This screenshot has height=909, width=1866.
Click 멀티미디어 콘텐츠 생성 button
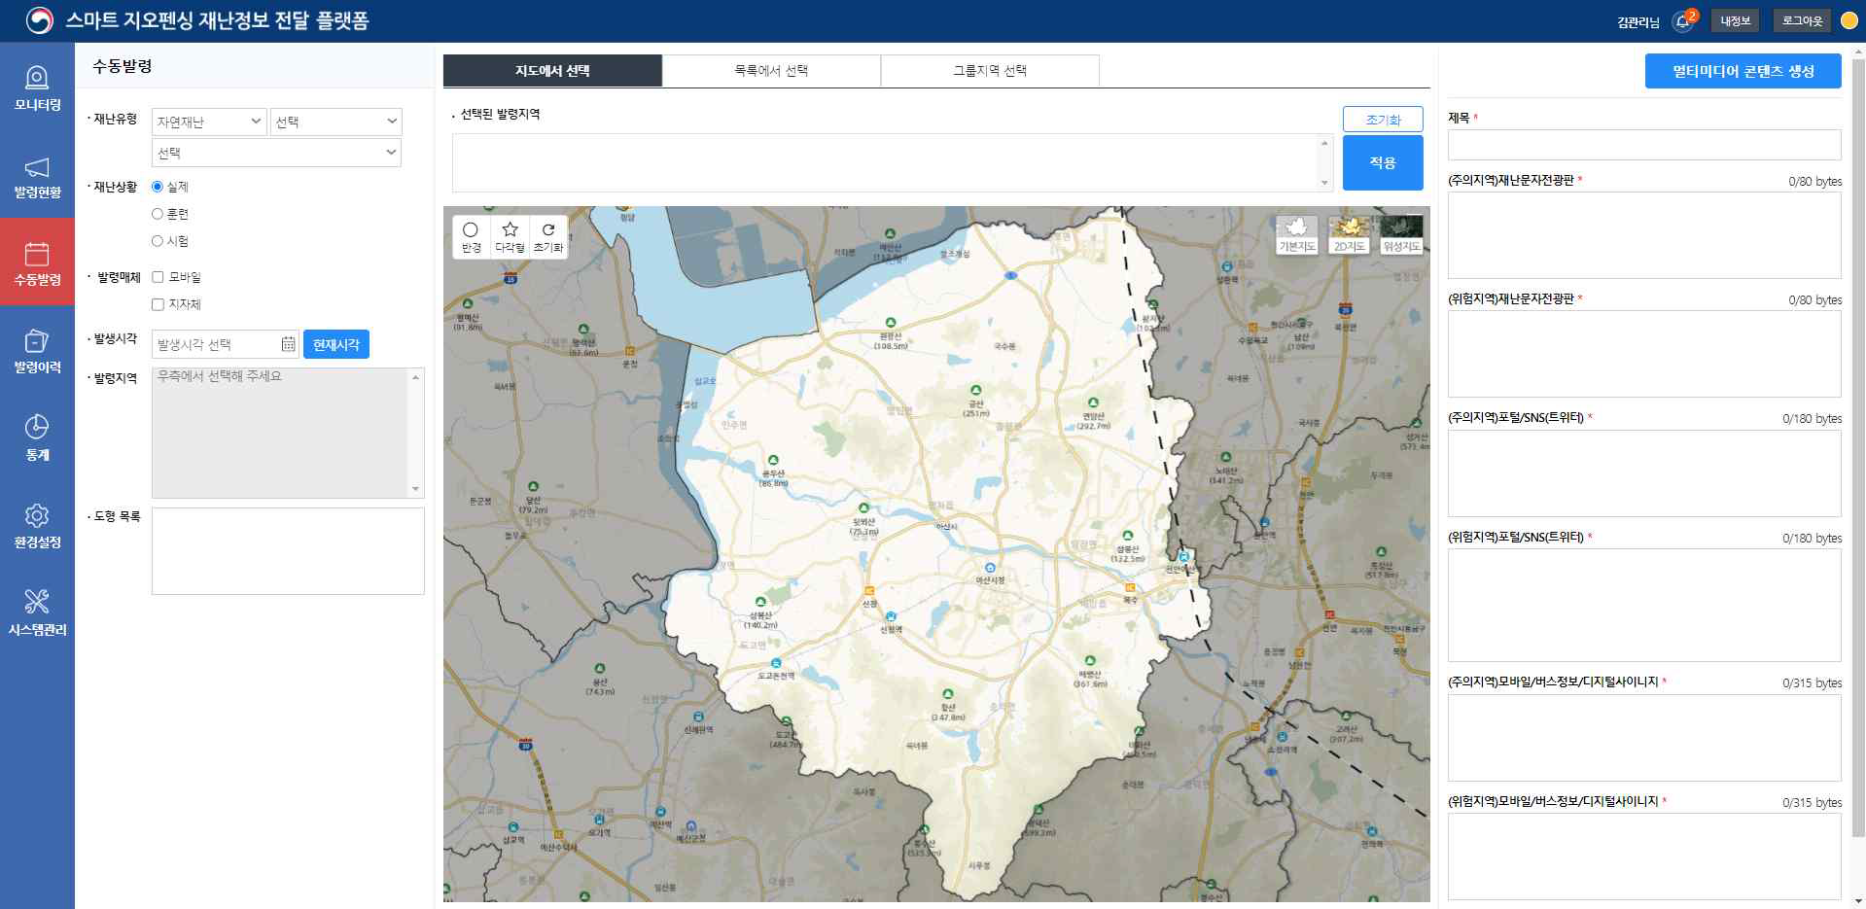click(x=1743, y=71)
